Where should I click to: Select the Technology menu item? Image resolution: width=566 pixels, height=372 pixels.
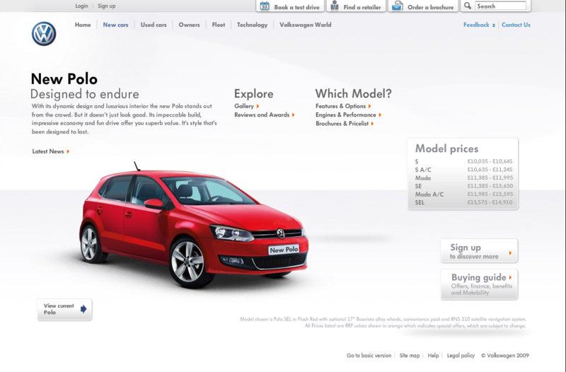[252, 25]
